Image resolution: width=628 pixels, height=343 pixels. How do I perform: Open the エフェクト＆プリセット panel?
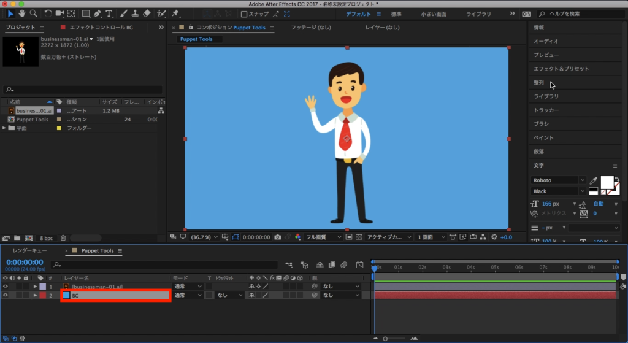(561, 69)
